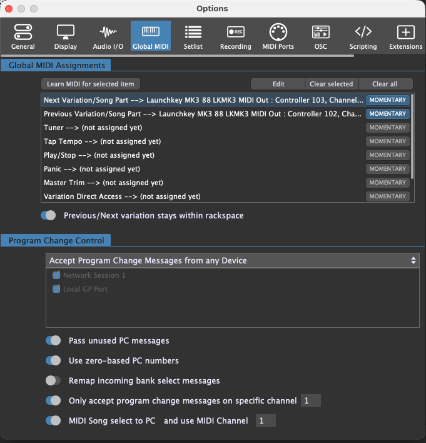
Task: Enable Remap incoming bank select messages
Action: (x=53, y=380)
